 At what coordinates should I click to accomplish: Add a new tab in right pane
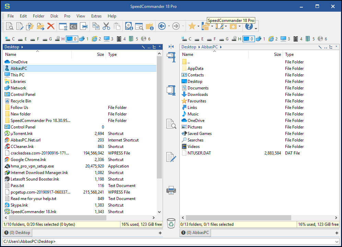coord(337,233)
